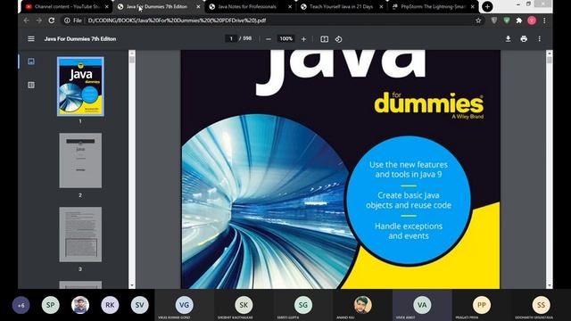This screenshot has width=571, height=321.
Task: Rotate the PDF counterclockwise
Action: pos(339,39)
